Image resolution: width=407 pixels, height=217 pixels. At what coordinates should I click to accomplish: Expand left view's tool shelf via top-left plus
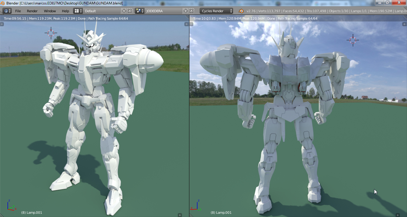tap(2, 24)
